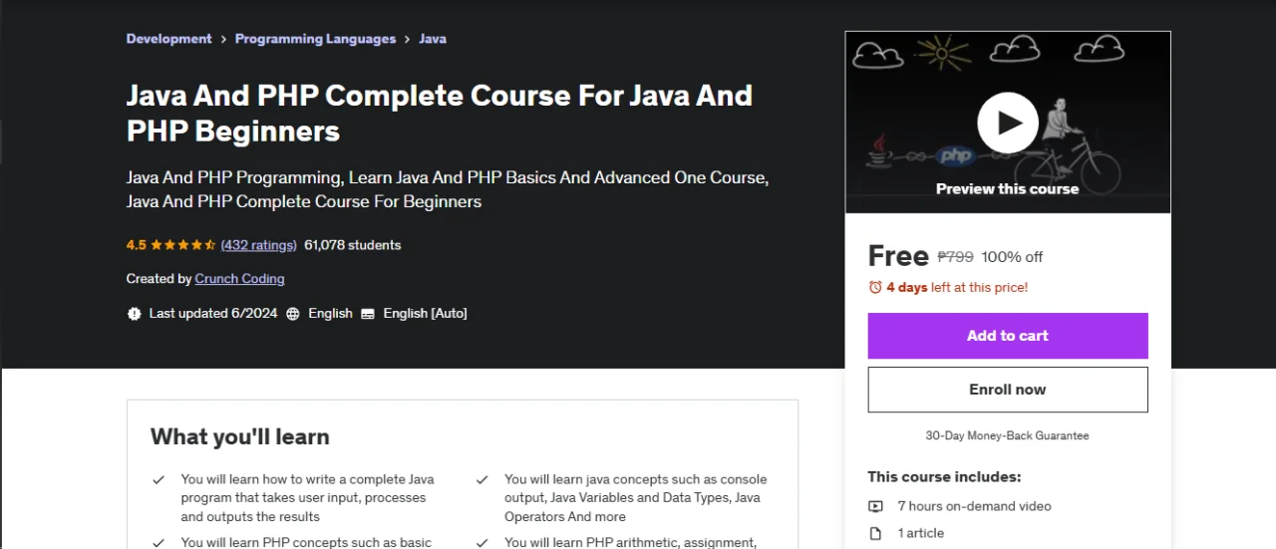Click the 61,078 students text
Screen dimensions: 1276x549
[353, 245]
